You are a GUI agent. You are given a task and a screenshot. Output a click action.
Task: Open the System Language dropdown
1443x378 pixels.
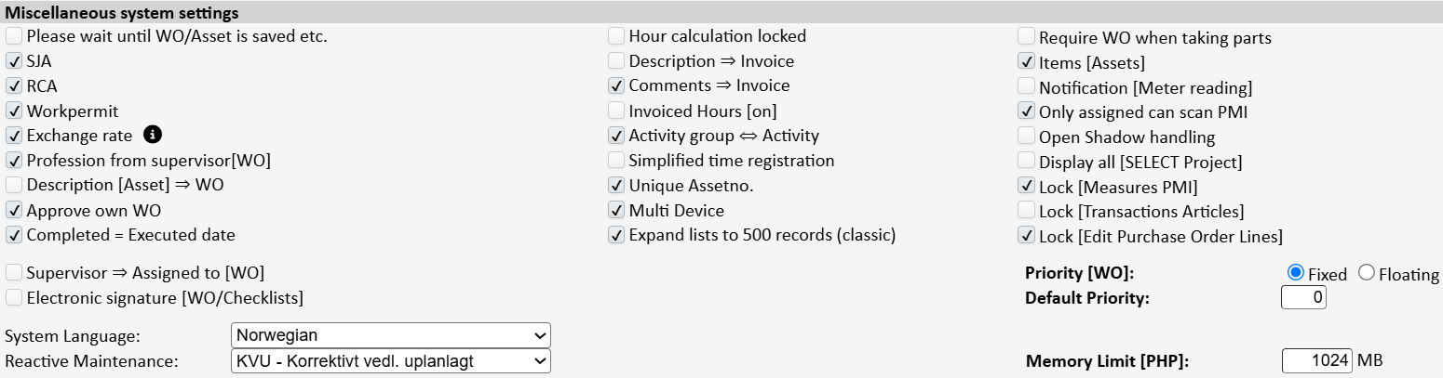(390, 334)
